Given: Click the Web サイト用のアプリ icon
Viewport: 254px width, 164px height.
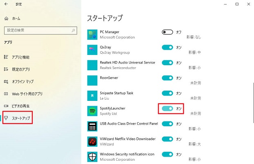Looking at the screenshot, I should click(6, 94).
